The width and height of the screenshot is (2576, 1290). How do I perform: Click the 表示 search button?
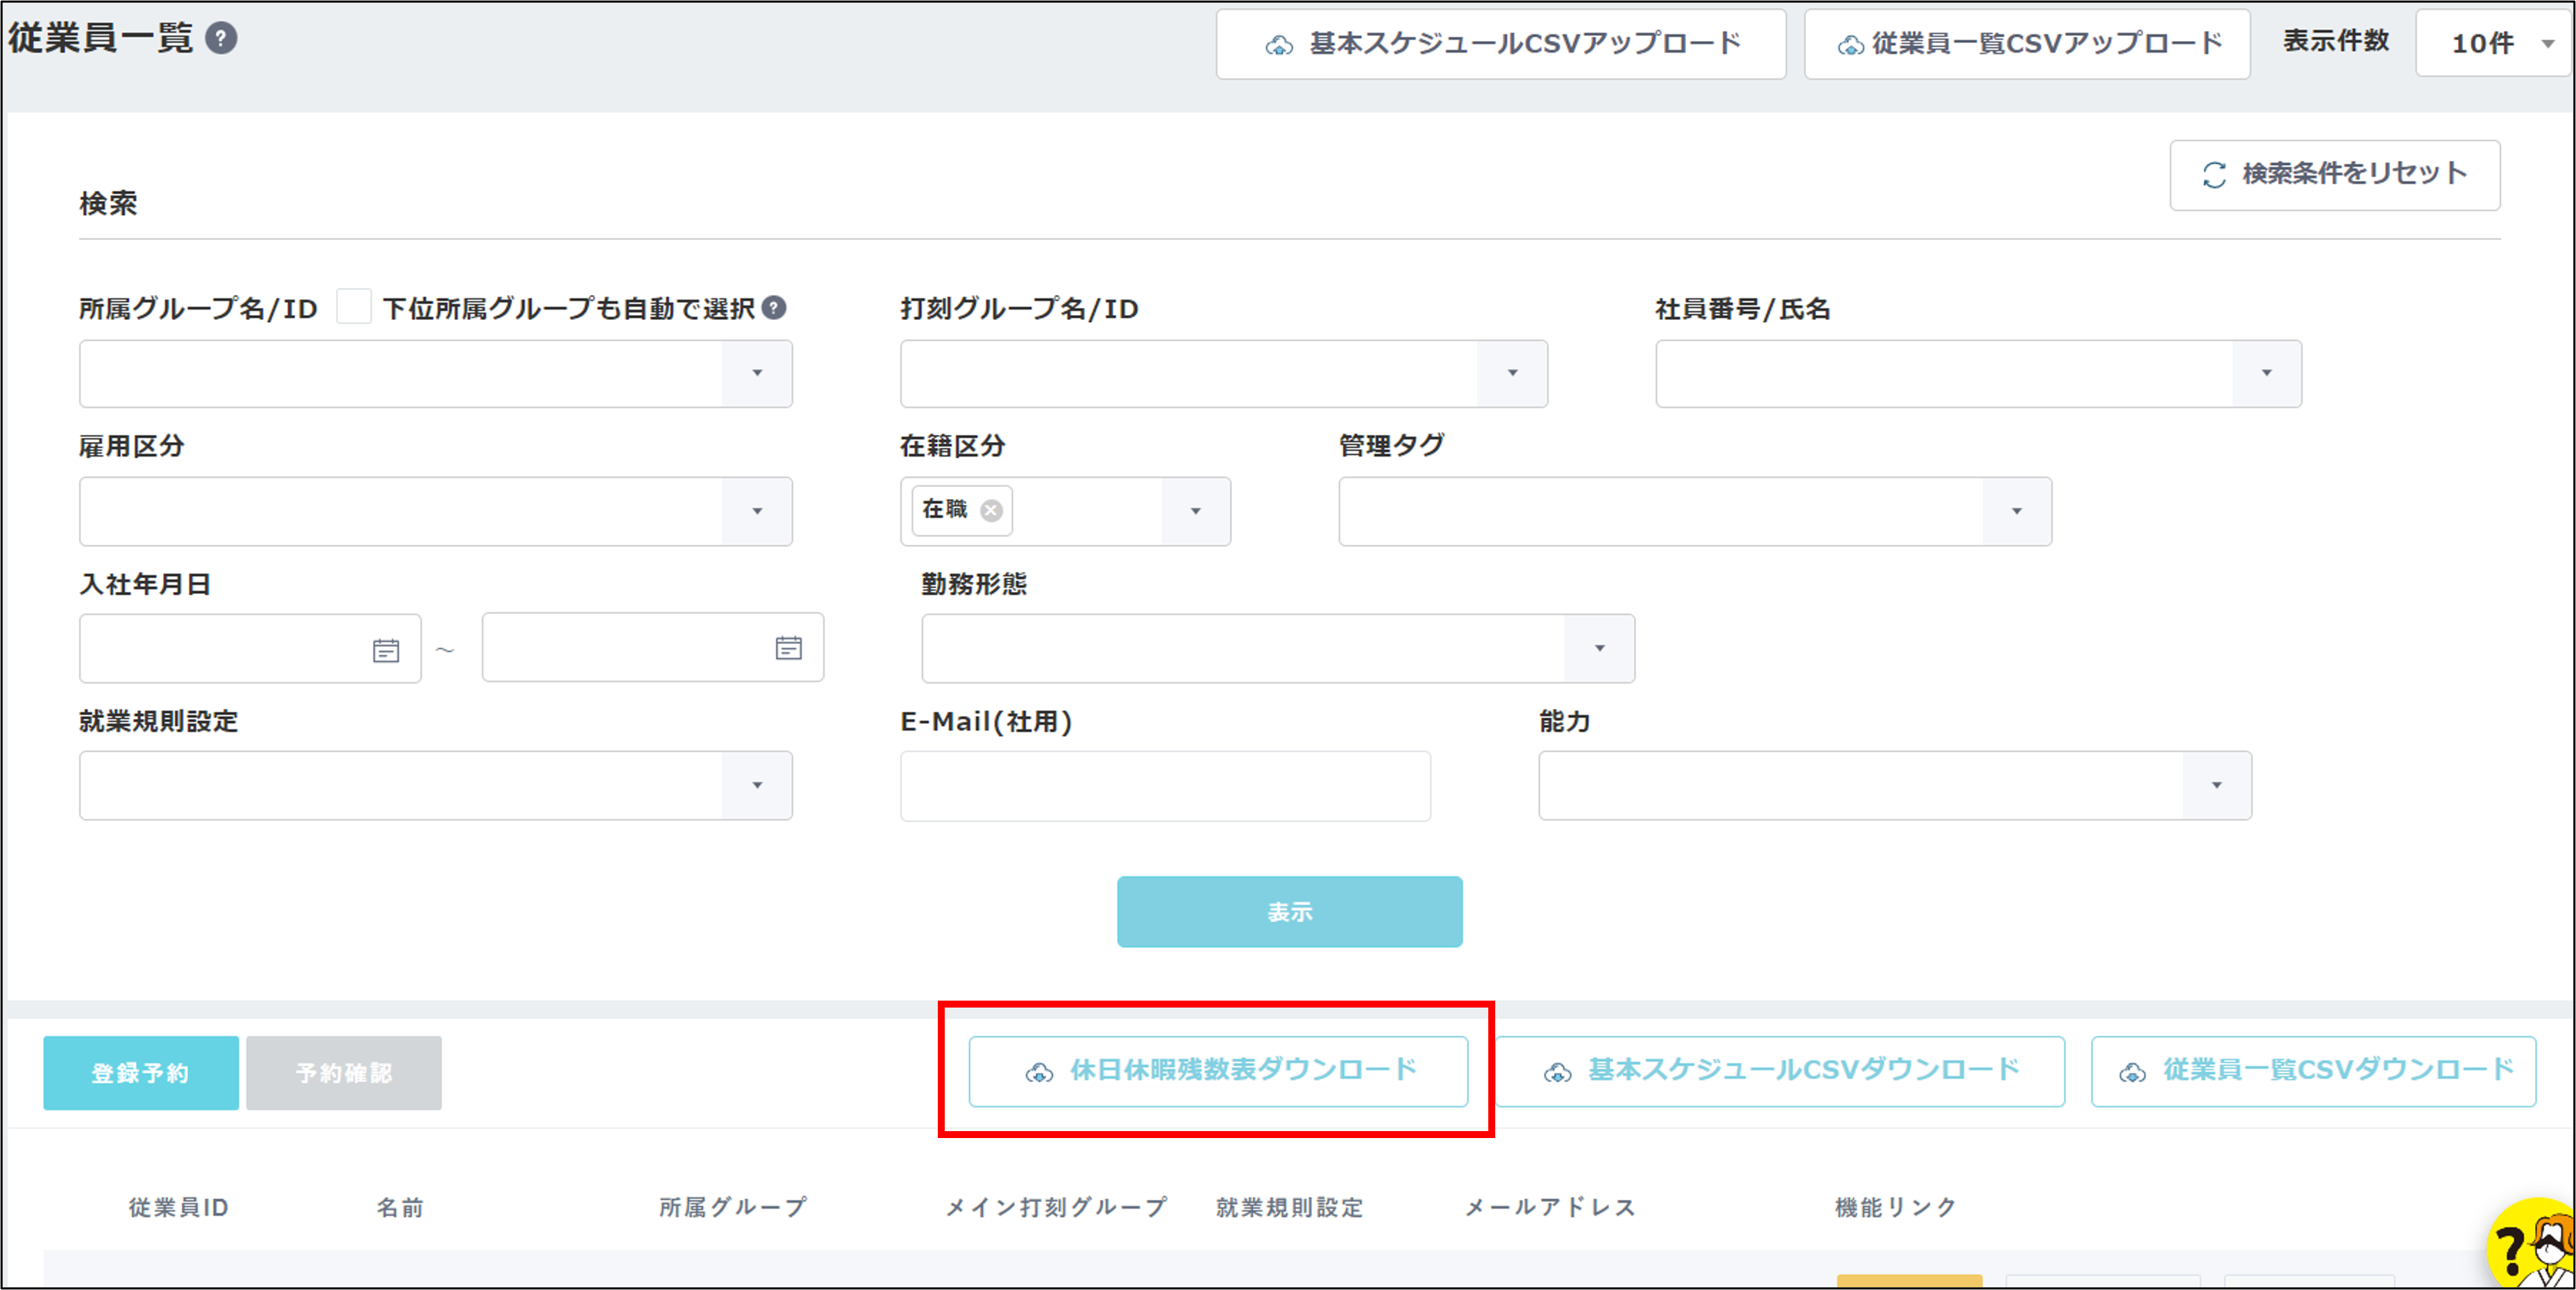[x=1289, y=912]
